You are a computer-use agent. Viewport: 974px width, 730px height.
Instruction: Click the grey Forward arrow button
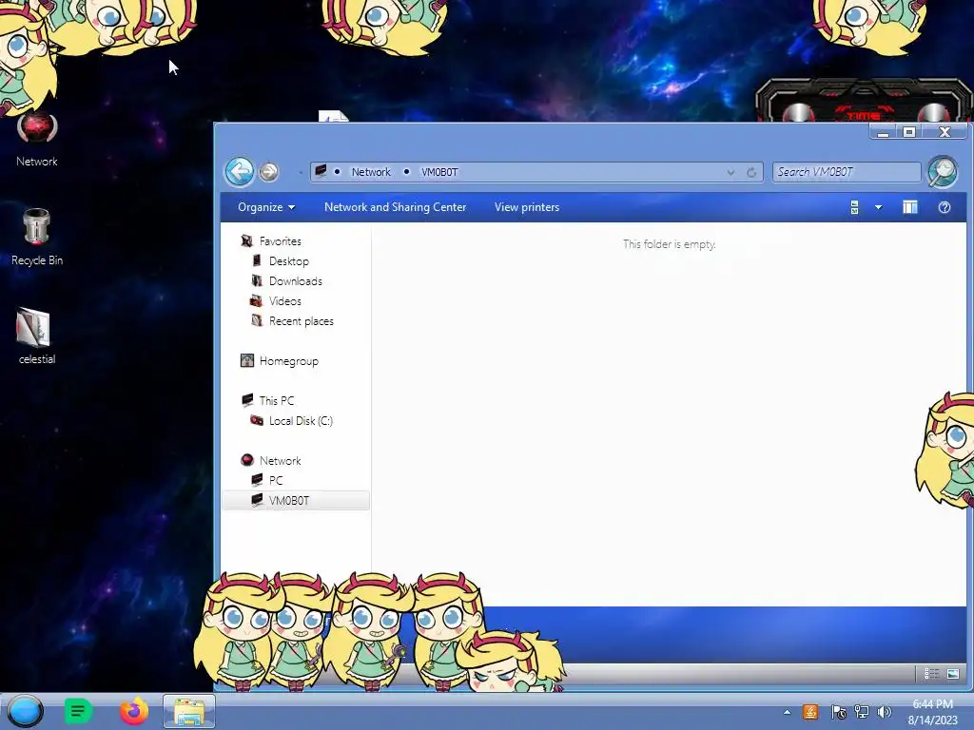(x=268, y=171)
